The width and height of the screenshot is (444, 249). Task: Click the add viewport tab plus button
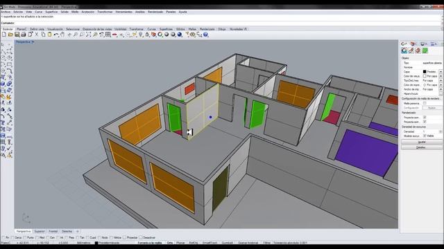(x=77, y=232)
